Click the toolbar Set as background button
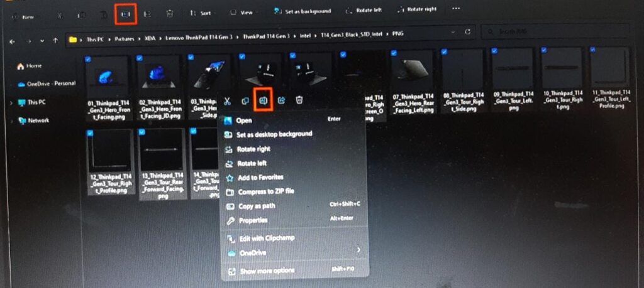 (302, 11)
